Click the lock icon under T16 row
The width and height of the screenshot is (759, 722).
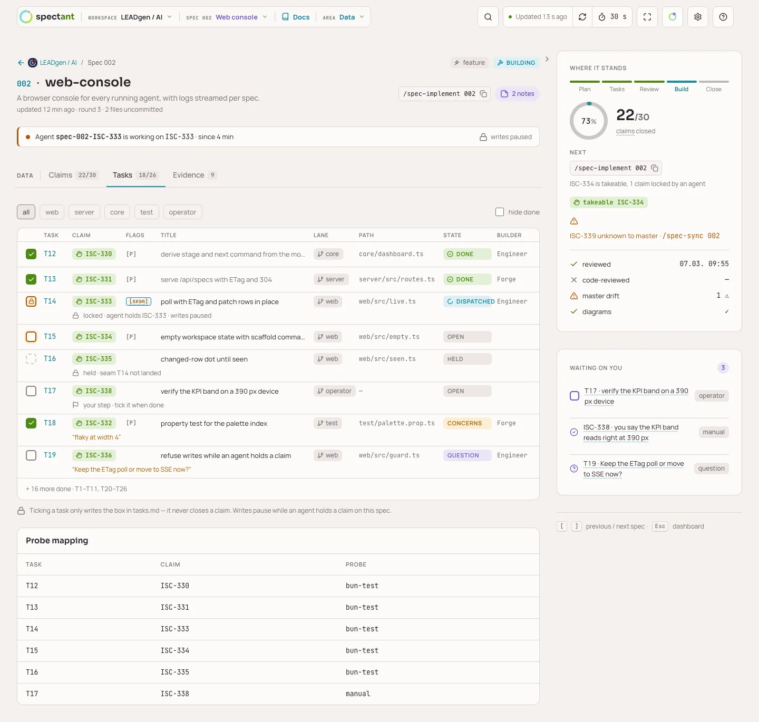point(75,373)
